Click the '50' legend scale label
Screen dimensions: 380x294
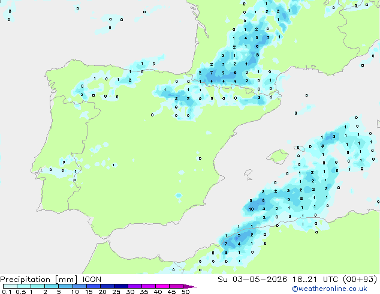click(x=186, y=292)
